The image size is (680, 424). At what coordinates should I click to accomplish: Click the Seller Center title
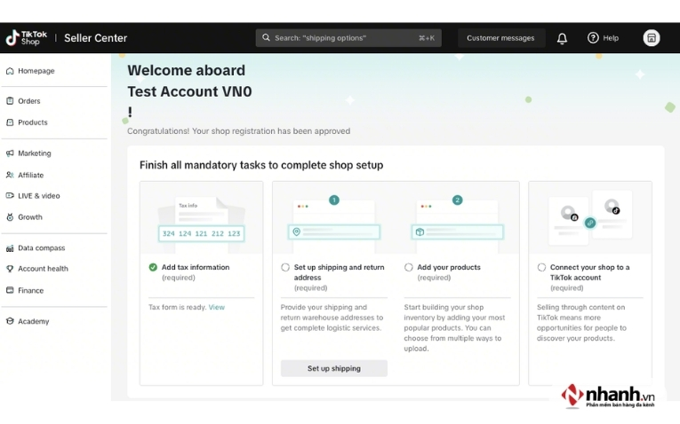95,38
